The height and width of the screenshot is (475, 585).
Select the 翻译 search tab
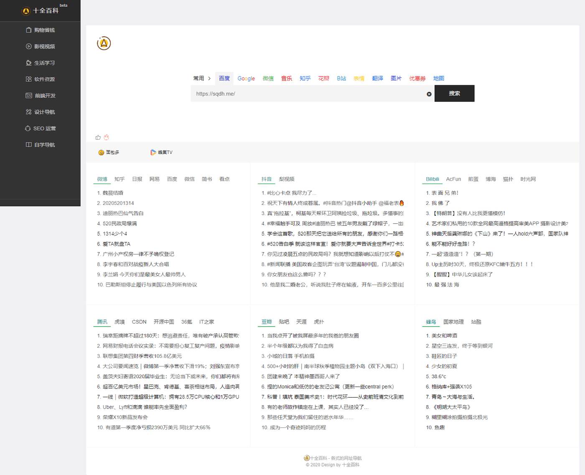point(378,79)
